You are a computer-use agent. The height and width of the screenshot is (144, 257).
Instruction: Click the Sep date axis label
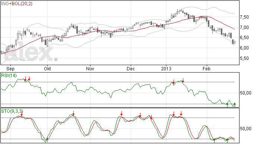tap(10, 68)
